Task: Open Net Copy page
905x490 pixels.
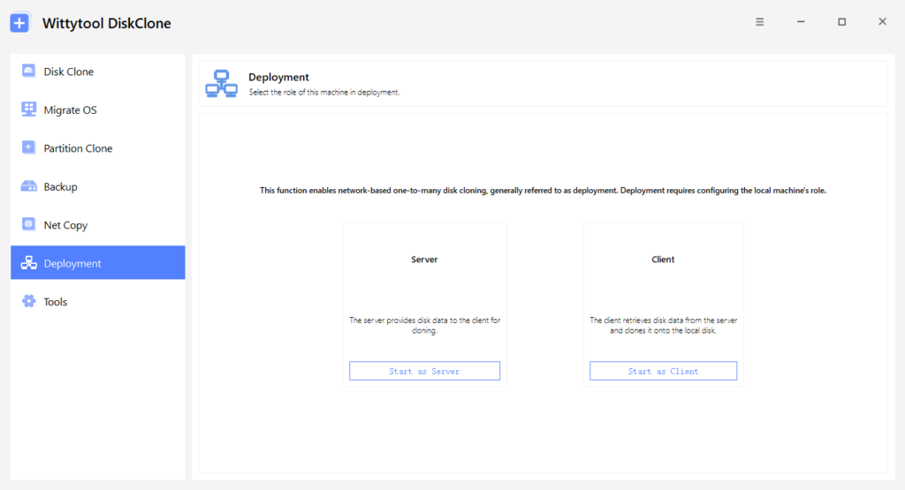Action: click(x=97, y=225)
